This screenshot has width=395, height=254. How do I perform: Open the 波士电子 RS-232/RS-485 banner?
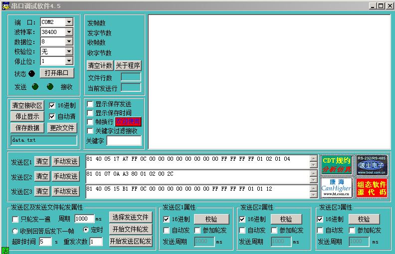(x=372, y=165)
